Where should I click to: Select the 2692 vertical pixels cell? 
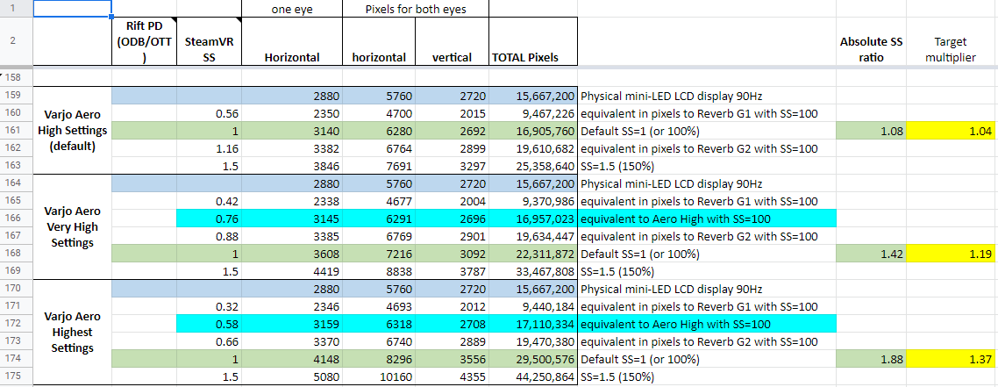click(x=452, y=132)
